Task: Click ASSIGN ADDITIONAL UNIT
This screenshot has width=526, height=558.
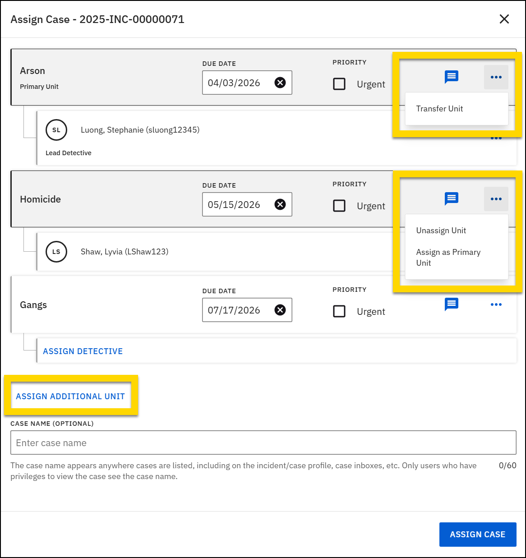Action: tap(70, 396)
